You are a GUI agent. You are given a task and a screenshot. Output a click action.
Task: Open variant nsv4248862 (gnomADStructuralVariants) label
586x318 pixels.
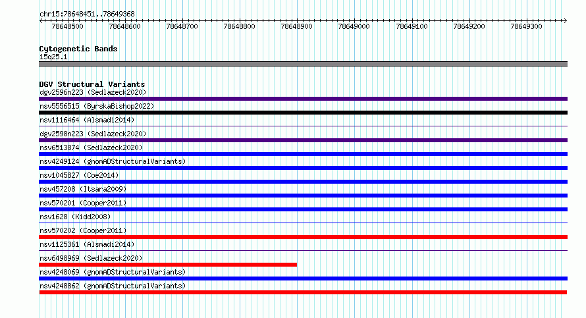(113, 286)
